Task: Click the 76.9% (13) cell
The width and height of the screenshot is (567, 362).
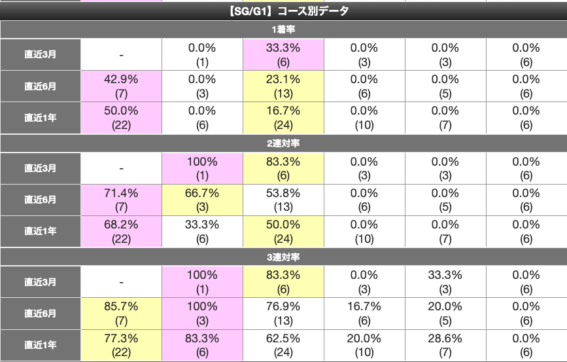Action: click(x=283, y=314)
